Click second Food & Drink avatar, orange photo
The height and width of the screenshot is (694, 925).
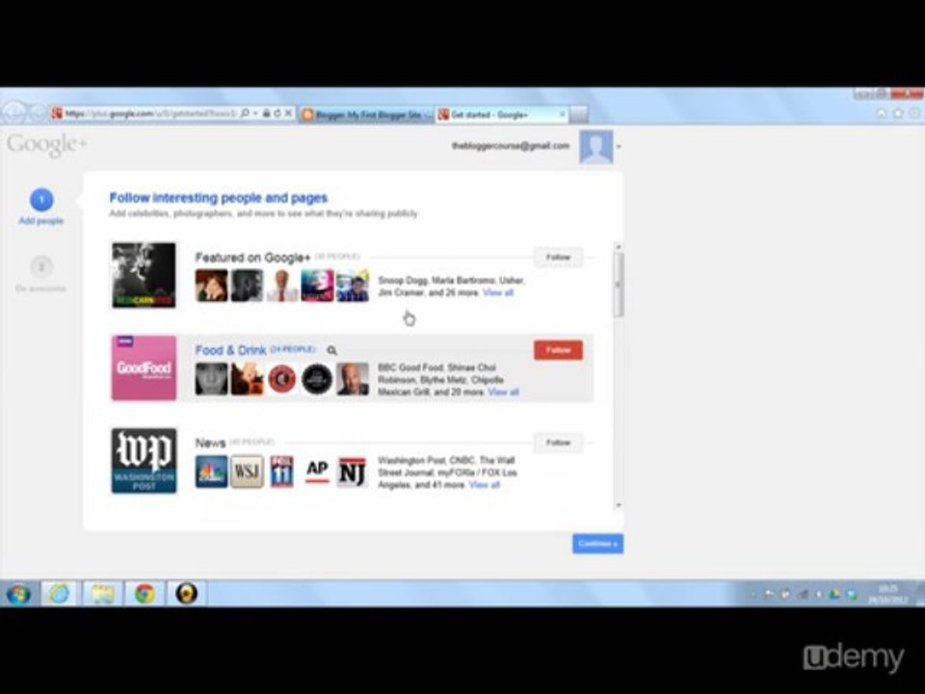[x=247, y=379]
